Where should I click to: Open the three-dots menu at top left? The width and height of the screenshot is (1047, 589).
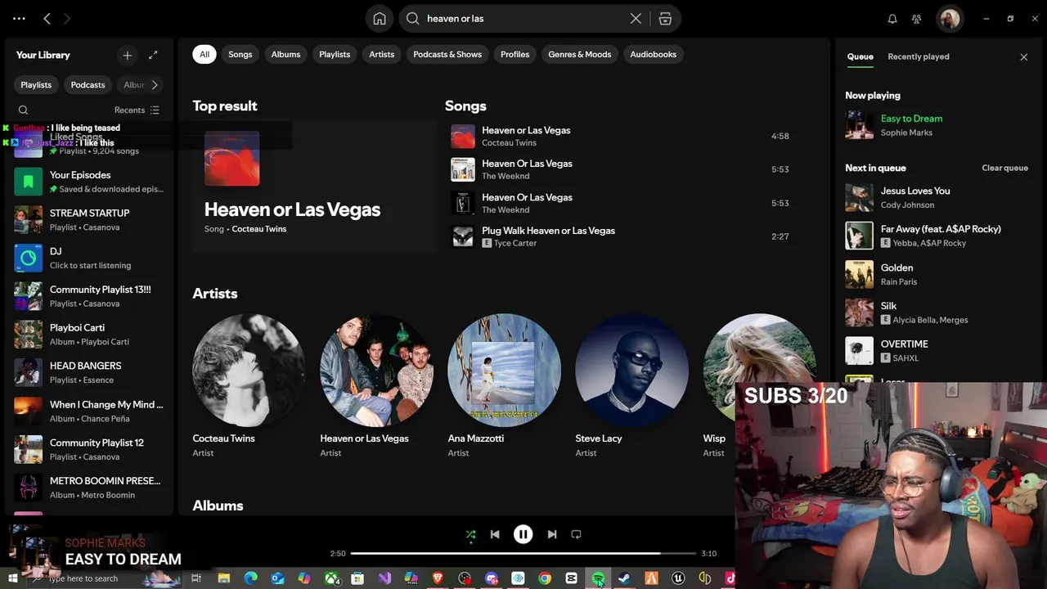[19, 18]
